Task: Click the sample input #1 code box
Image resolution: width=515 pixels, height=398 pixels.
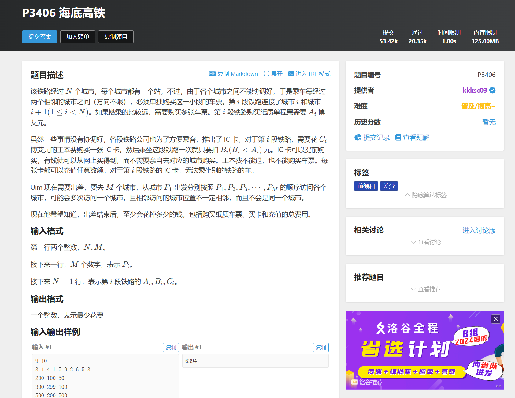Action: coord(105,376)
